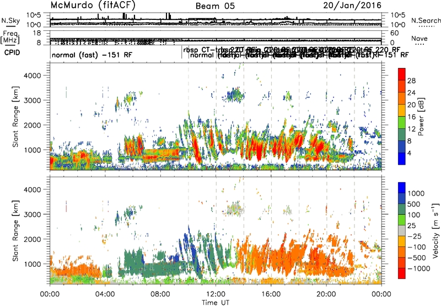Click the blue bottom segment of power colorbar
This screenshot has width=441, height=306.
402,159
